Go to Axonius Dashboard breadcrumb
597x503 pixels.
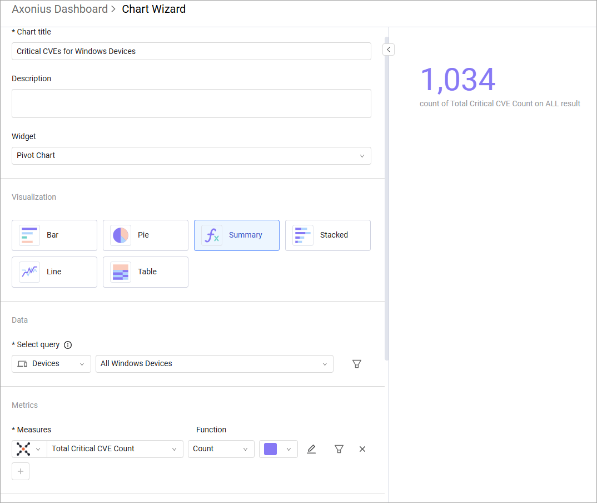coord(60,9)
